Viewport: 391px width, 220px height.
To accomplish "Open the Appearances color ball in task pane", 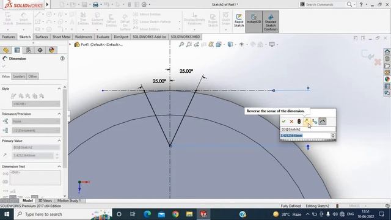I will [x=387, y=79].
